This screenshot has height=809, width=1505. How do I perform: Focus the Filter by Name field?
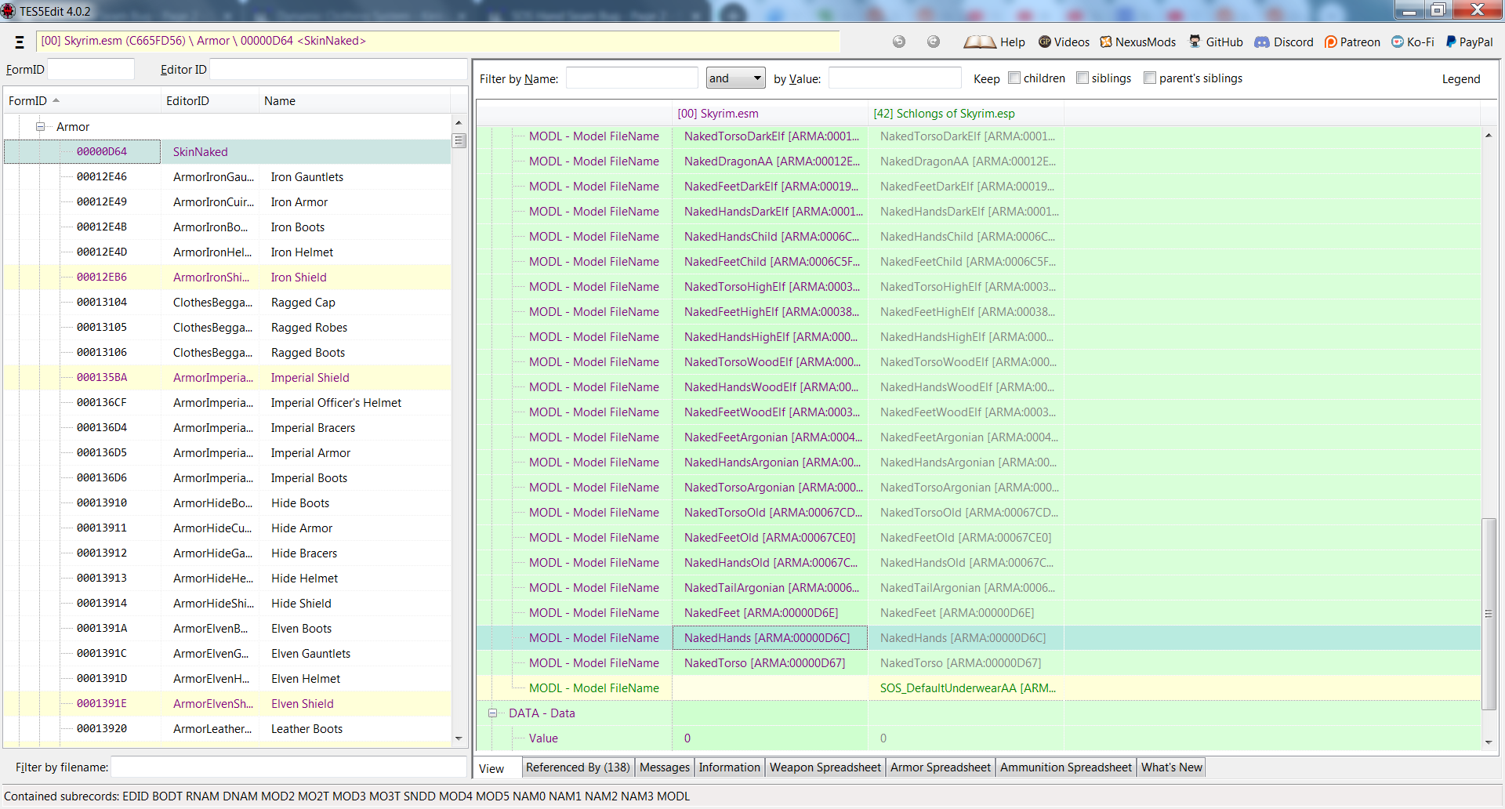(632, 78)
